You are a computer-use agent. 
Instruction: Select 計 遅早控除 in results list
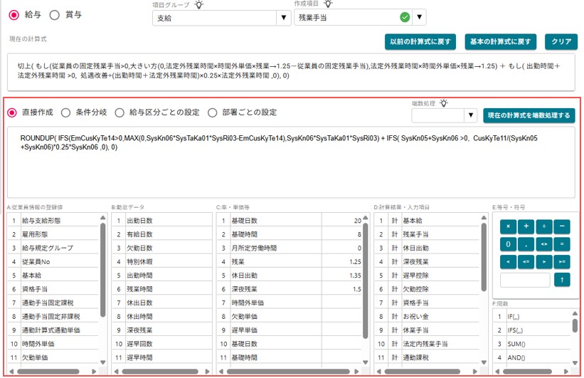tap(428, 275)
